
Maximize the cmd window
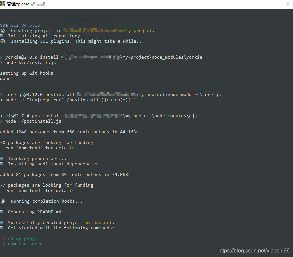(x=273, y=4)
